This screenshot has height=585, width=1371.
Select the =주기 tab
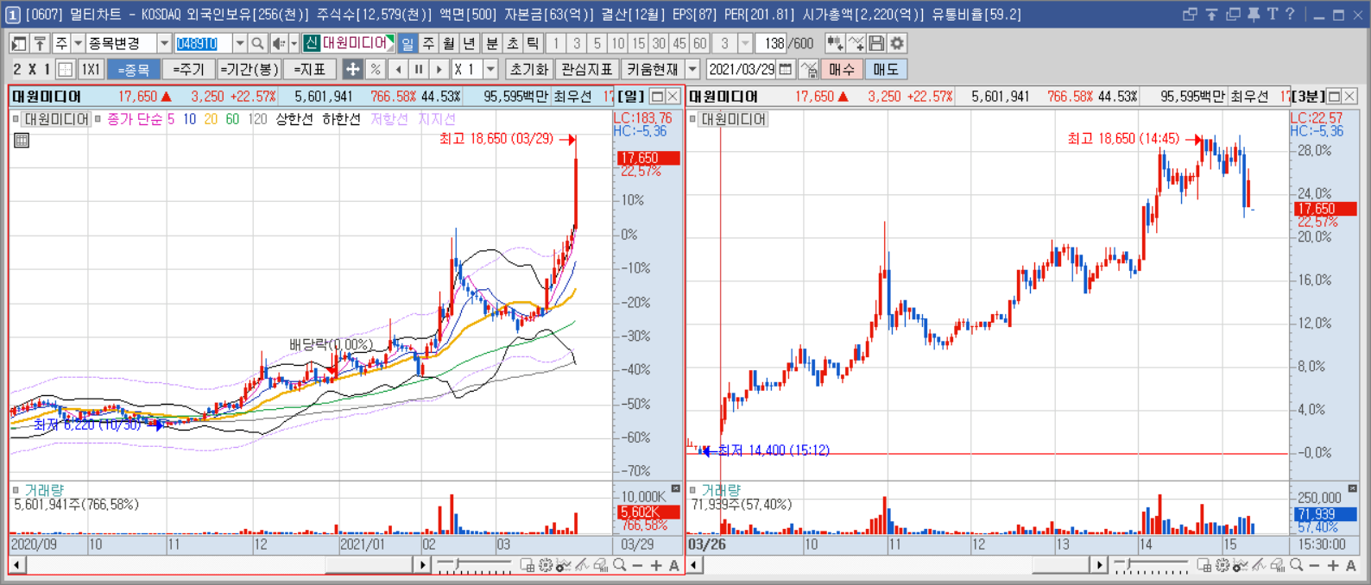click(x=188, y=69)
